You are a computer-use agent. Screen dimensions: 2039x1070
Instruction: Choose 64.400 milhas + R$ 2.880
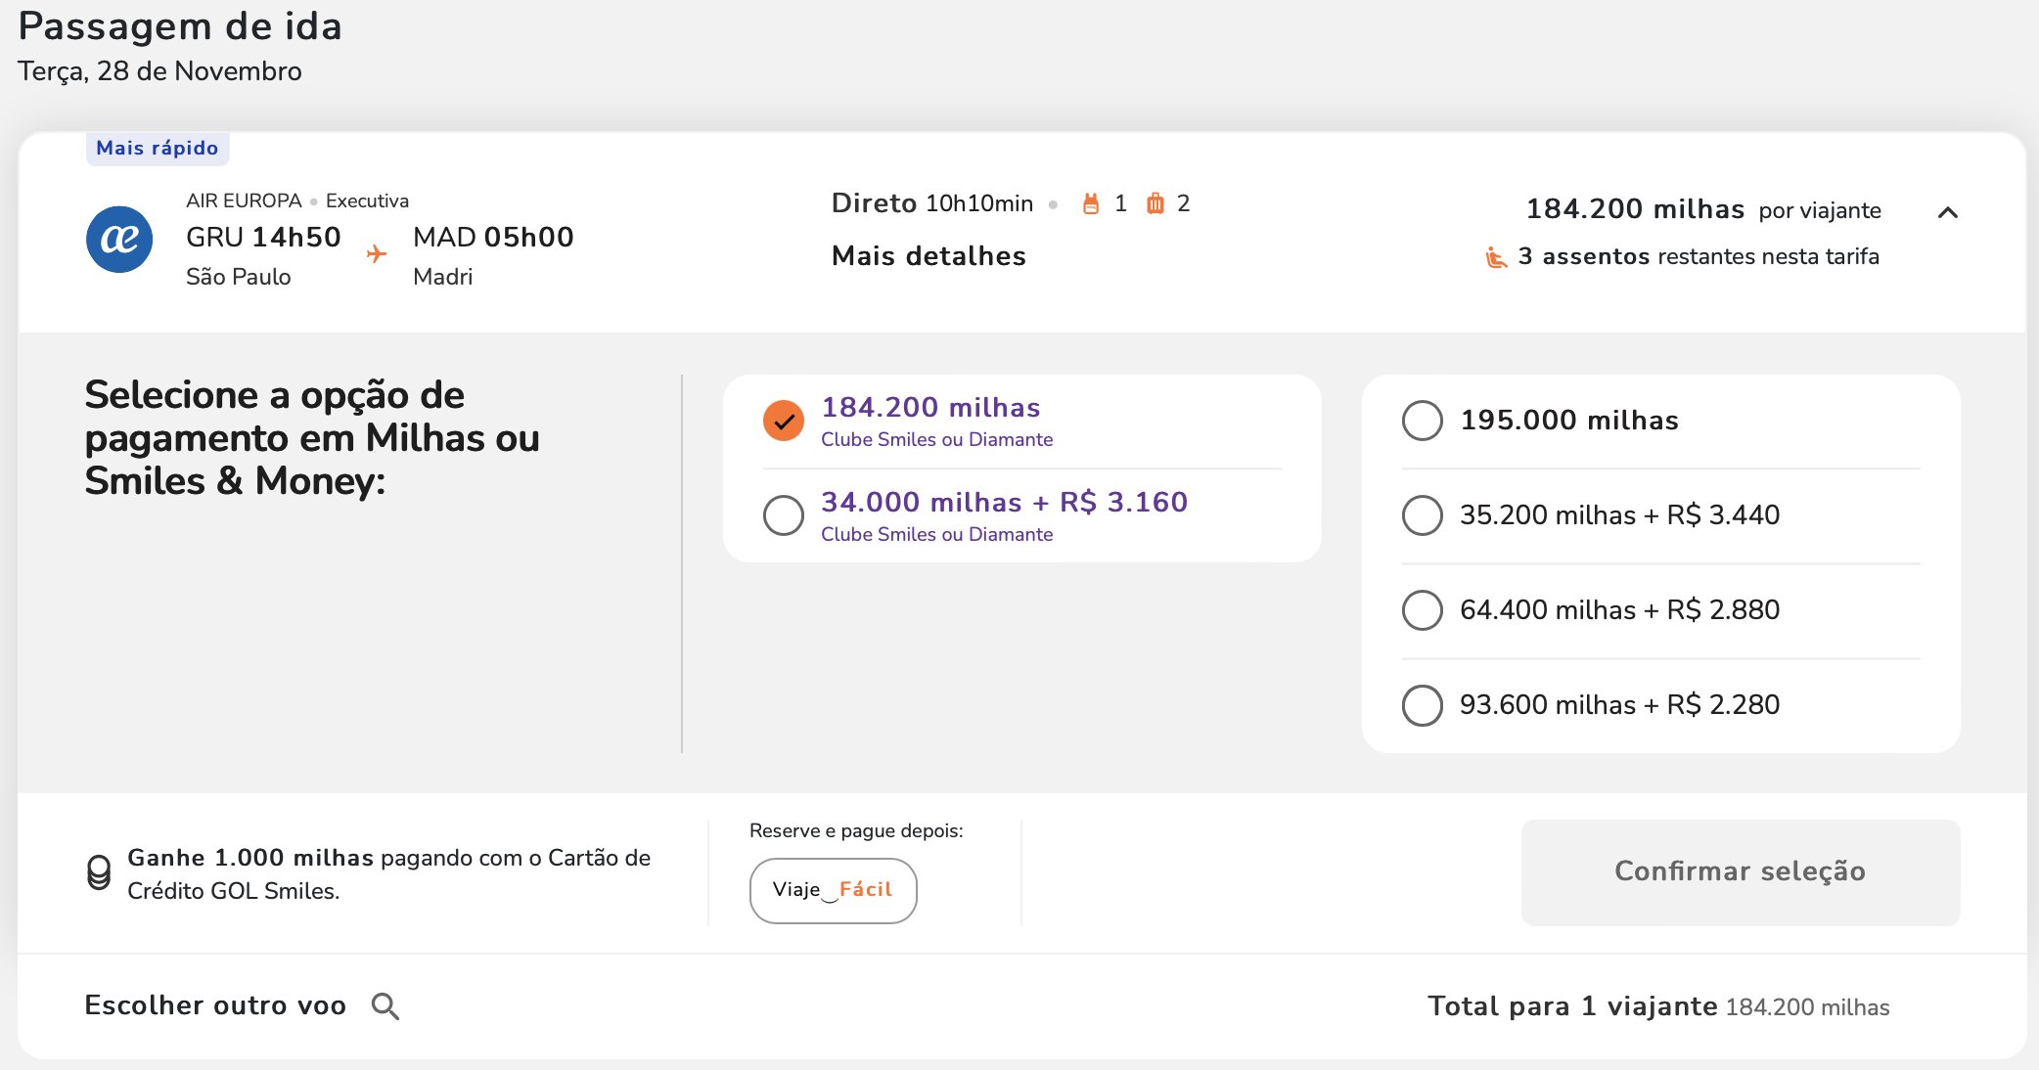pos(1423,610)
